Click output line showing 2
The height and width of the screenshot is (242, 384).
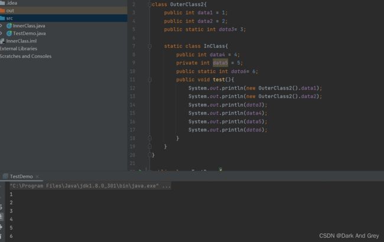click(11, 202)
